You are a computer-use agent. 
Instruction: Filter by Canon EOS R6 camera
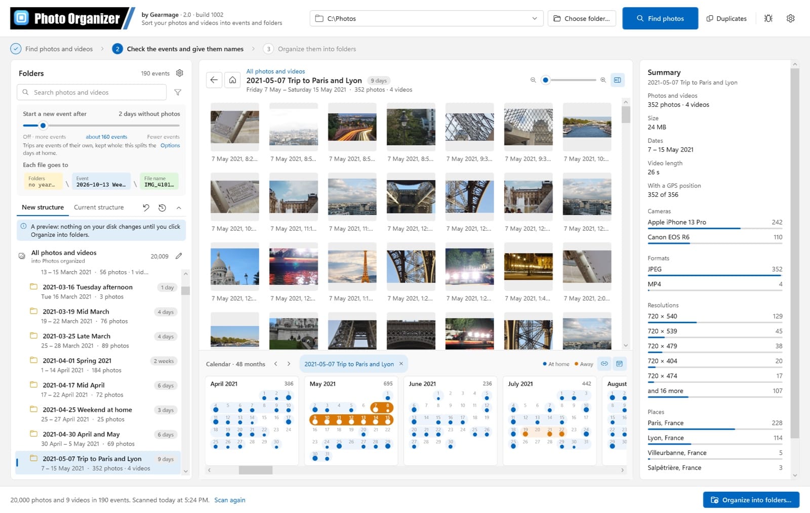coord(715,238)
